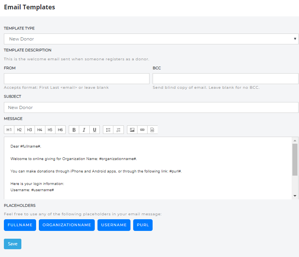Apply H4 heading format
This screenshot has width=299, height=257.
[x=40, y=130]
